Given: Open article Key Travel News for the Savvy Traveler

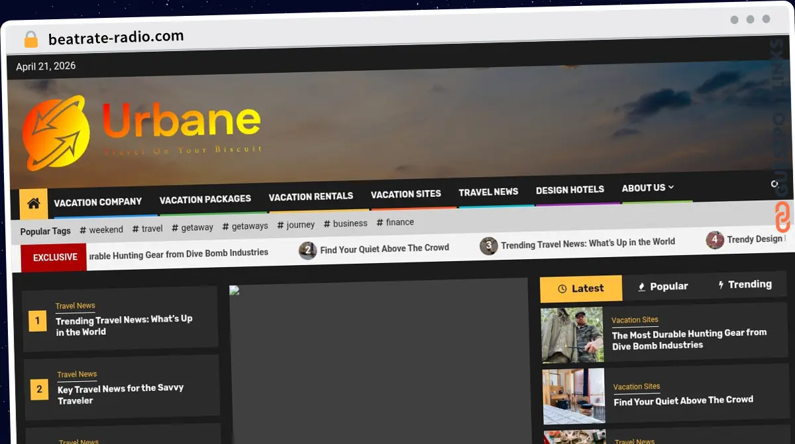Looking at the screenshot, I should [x=121, y=394].
